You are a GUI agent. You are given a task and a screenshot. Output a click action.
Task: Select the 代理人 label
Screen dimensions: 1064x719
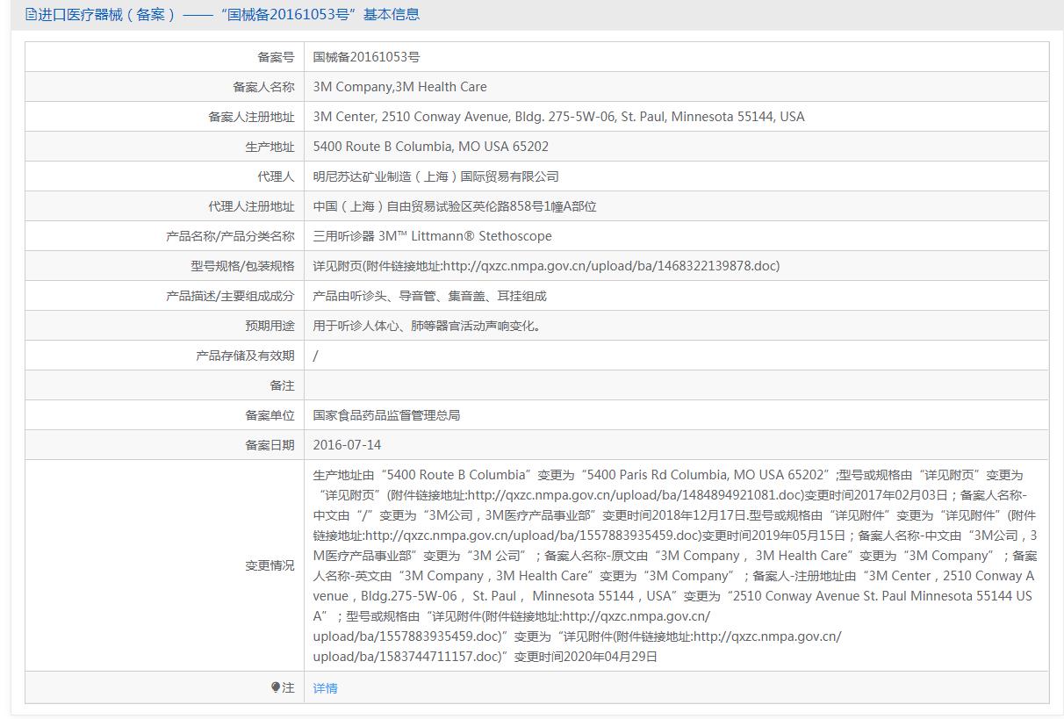pyautogui.click(x=276, y=176)
